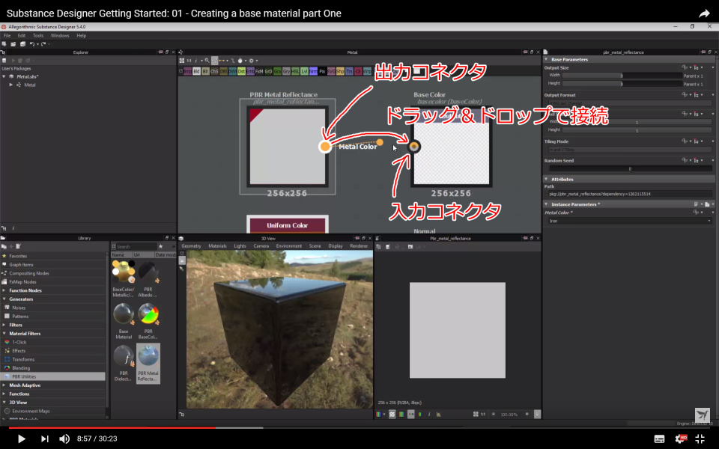
Task: Select the Uniform Color node
Action: 288,225
